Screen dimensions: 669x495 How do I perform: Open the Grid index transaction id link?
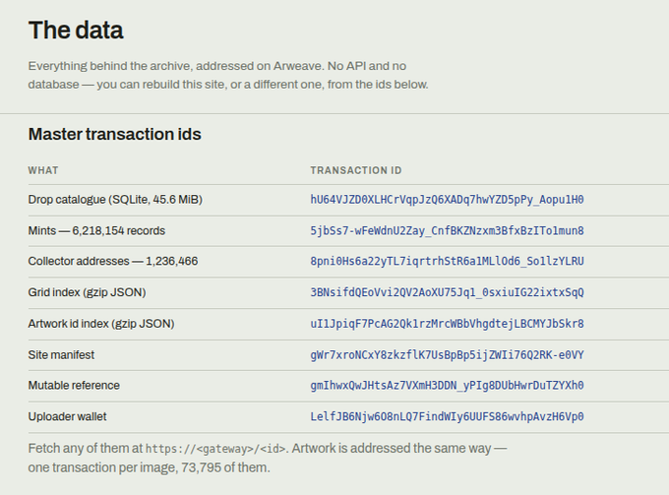pyautogui.click(x=447, y=292)
